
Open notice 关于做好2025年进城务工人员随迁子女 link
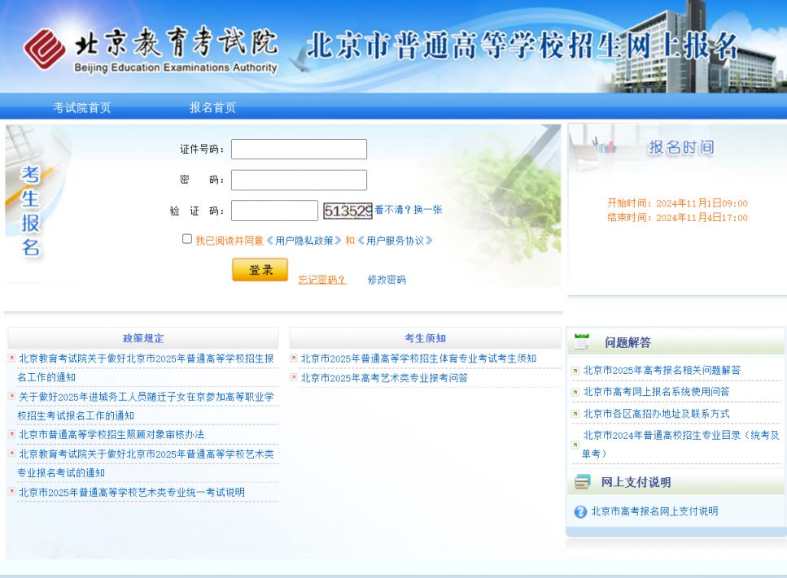(x=146, y=406)
